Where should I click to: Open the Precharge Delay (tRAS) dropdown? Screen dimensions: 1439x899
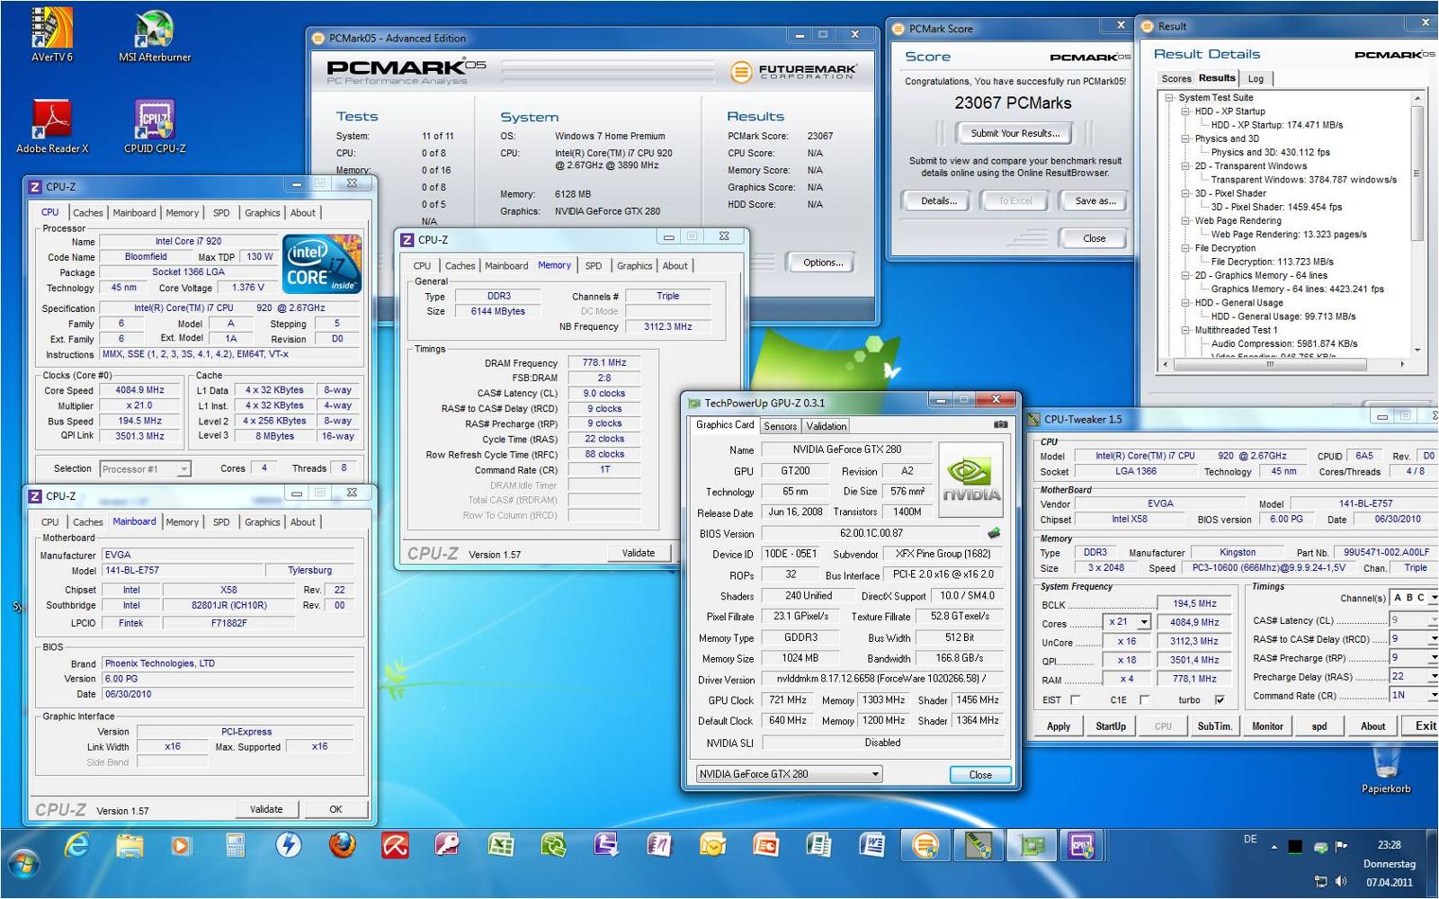point(1433,676)
